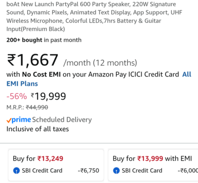Click the Inclusive of all taxes text
The width and height of the screenshot is (198, 183).
(x=38, y=129)
